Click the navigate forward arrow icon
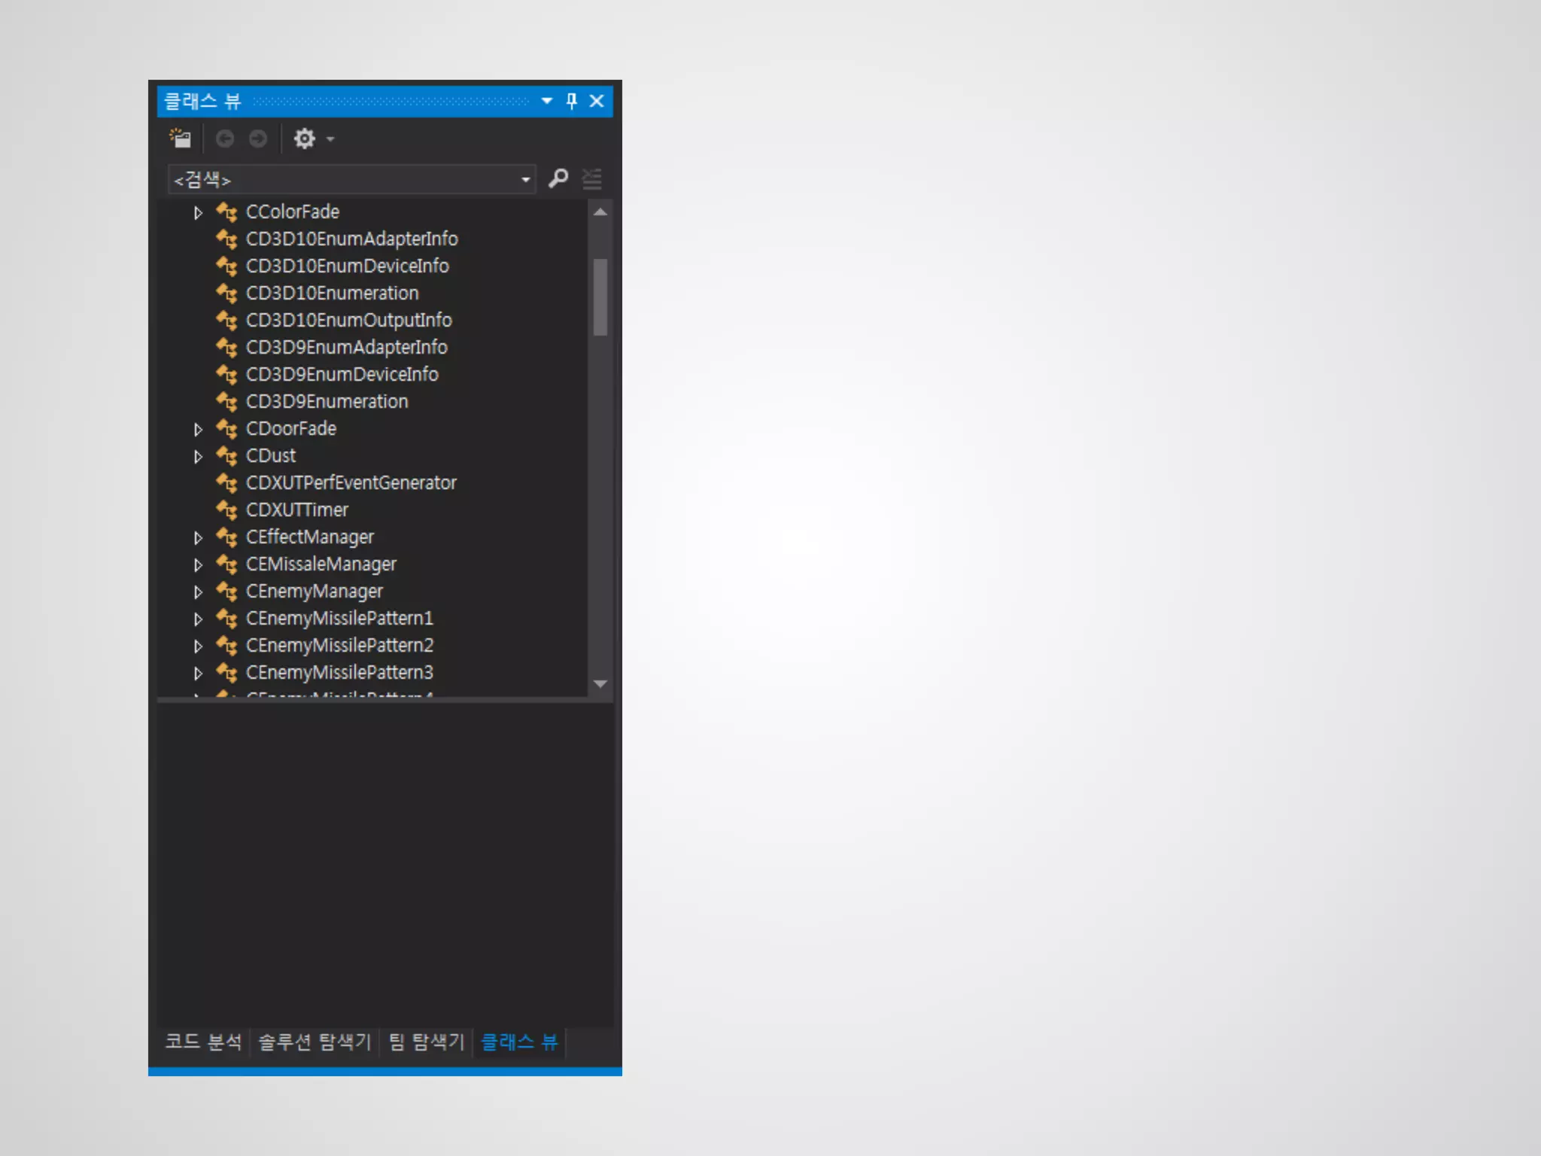This screenshot has height=1156, width=1541. [x=258, y=138]
